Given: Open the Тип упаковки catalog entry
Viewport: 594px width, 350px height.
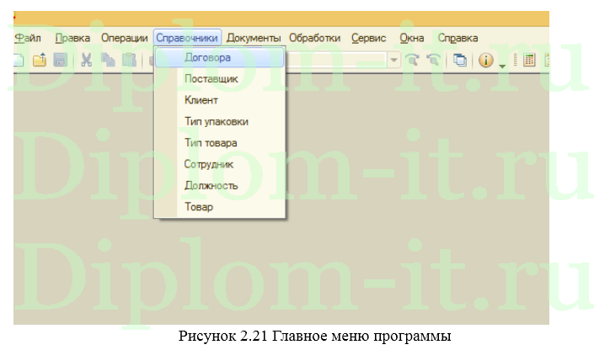Looking at the screenshot, I should [x=216, y=121].
